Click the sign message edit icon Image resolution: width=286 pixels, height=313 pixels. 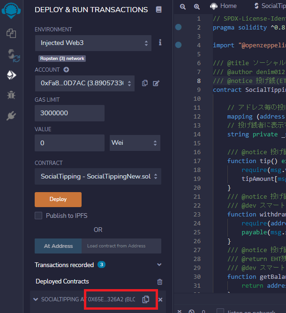point(156,83)
